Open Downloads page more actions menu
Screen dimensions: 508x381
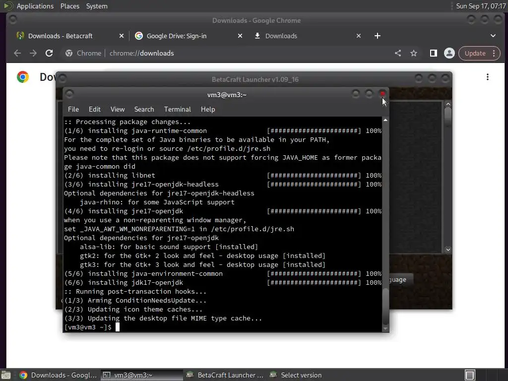coord(488,77)
